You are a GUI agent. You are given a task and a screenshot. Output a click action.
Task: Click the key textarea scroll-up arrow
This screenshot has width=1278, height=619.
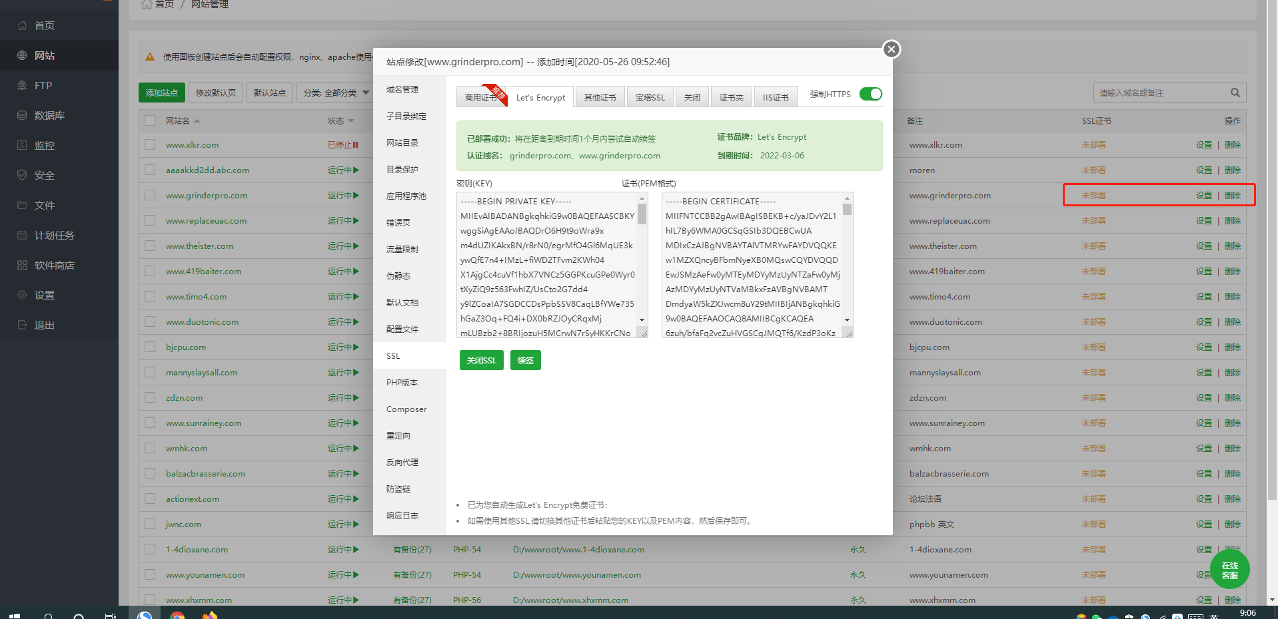642,198
